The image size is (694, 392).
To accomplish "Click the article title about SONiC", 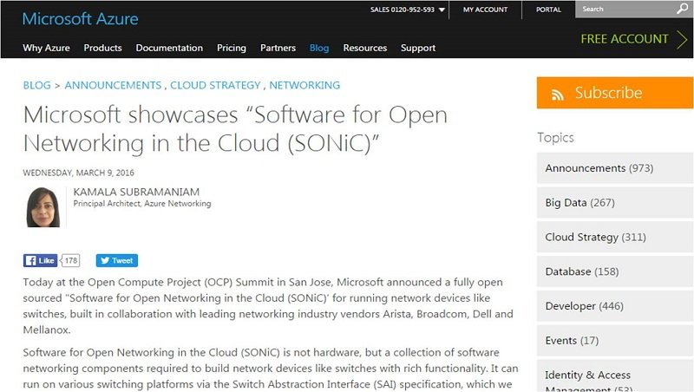I will 235,129.
